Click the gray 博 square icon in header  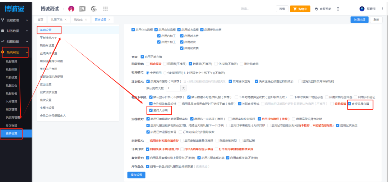pos(82,9)
